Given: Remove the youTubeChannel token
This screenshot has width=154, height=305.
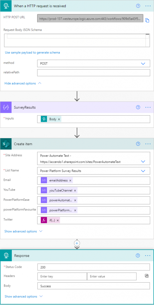Looking at the screenshot, I should pos(75,190).
